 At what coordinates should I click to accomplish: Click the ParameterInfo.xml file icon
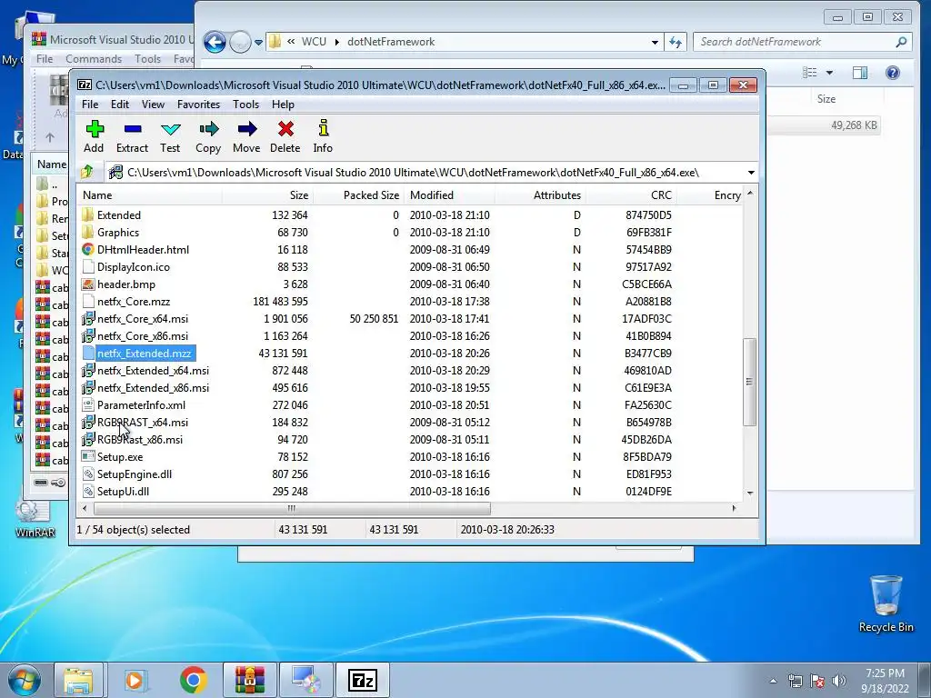pos(88,404)
